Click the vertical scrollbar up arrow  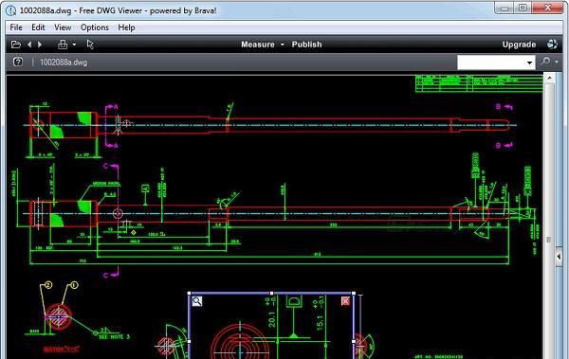[x=549, y=78]
